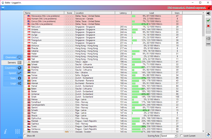Click the monitor icon beside Overview
The image size is (212, 139).
[19, 57]
